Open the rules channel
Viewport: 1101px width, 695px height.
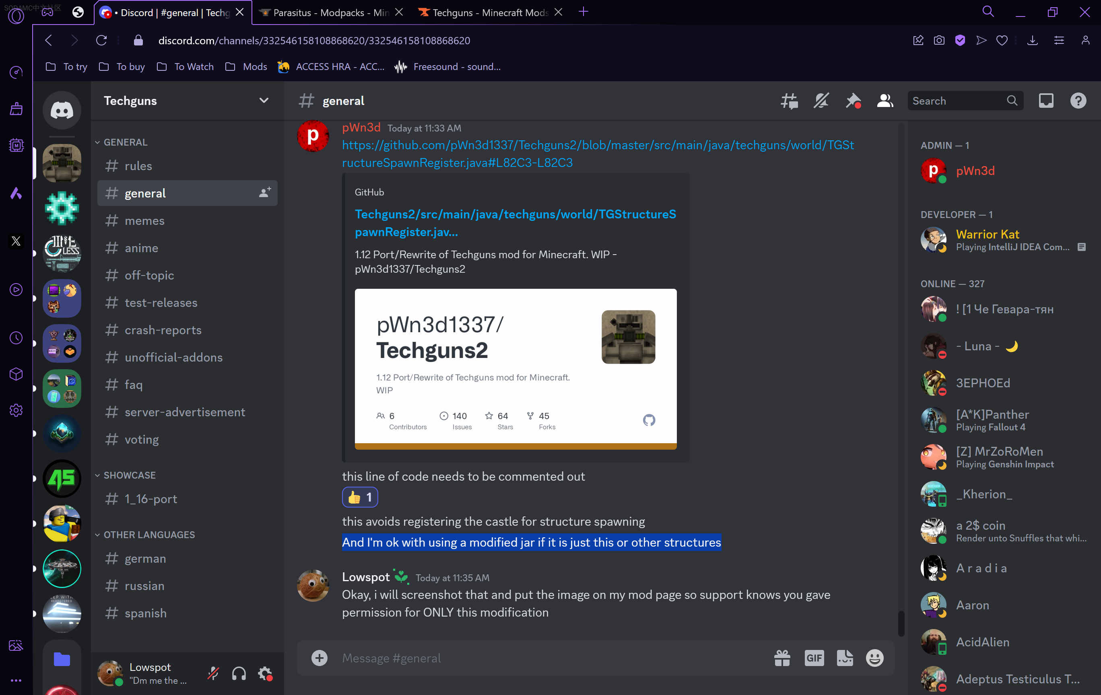pyautogui.click(x=188, y=166)
